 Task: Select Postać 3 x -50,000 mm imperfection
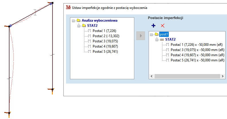(x=197, y=50)
